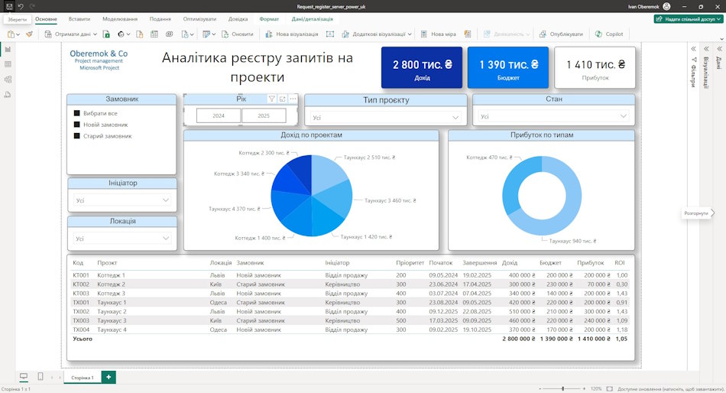Image resolution: width=726 pixels, height=393 pixels.
Task: Open the Ініціатор slicer dropdown
Action: point(122,200)
